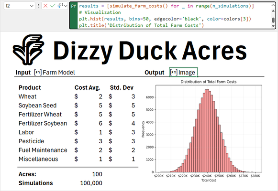Select the Acres value 100
Screen dimensions: 278x191
point(97,174)
